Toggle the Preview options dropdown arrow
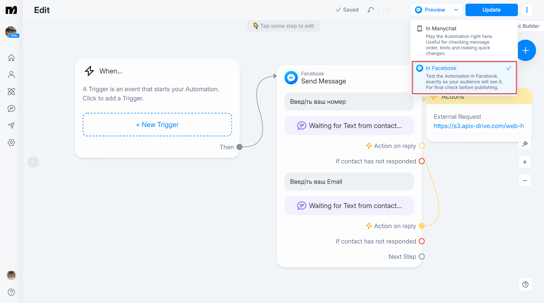The width and height of the screenshot is (544, 303). tap(456, 10)
